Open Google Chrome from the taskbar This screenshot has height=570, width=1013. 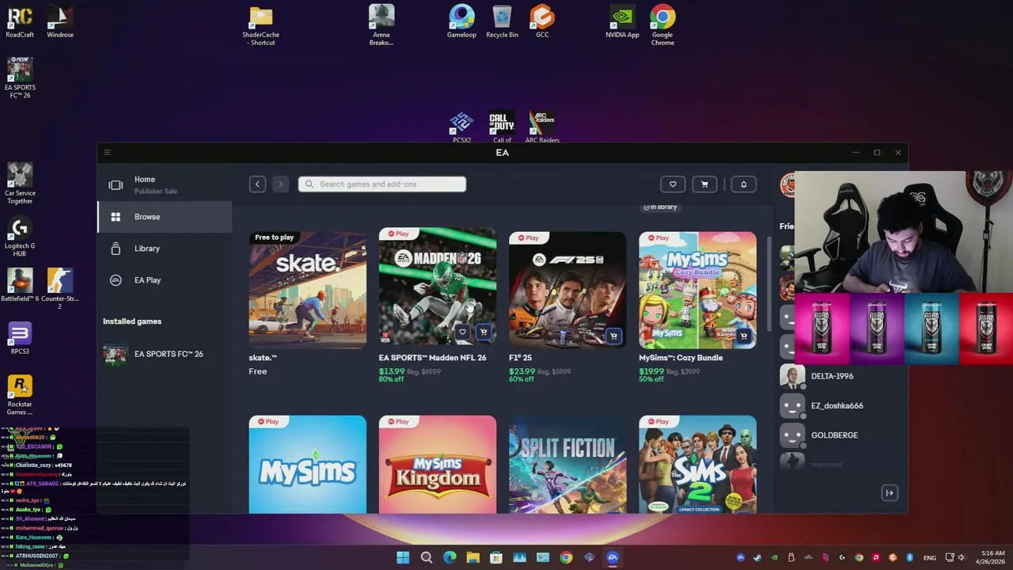(x=566, y=557)
